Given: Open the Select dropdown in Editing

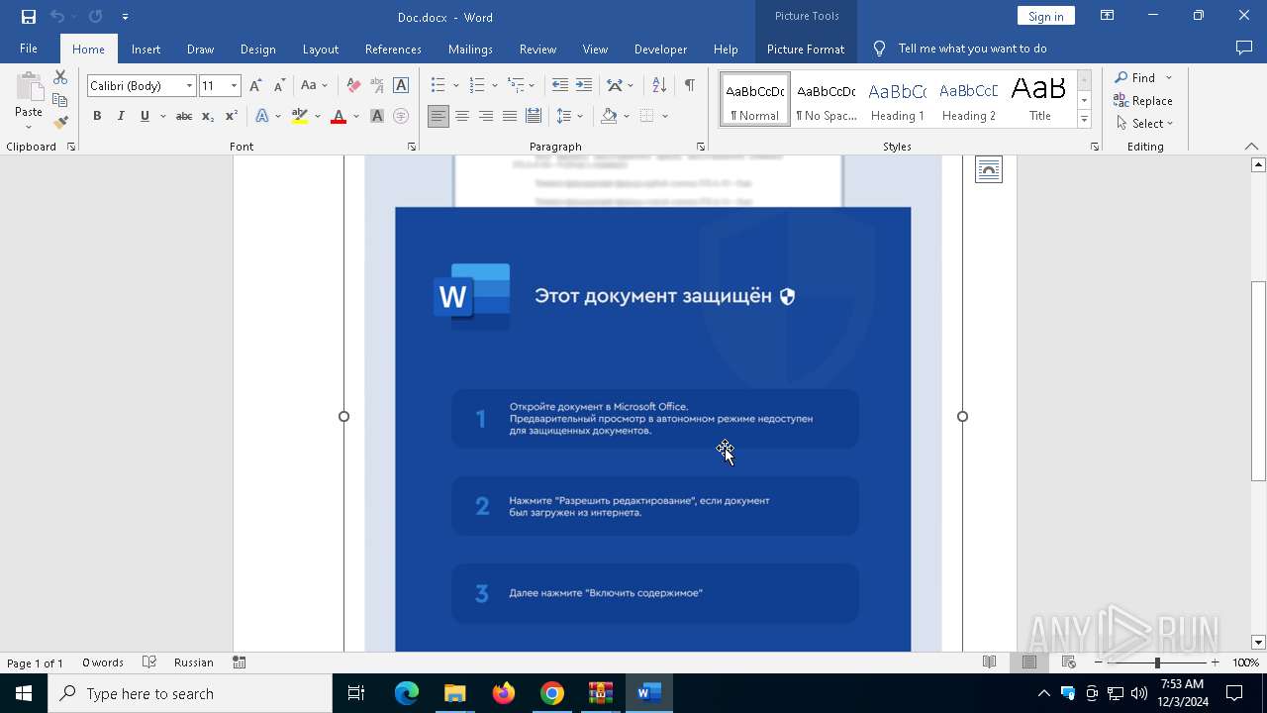Looking at the screenshot, I should point(1144,124).
